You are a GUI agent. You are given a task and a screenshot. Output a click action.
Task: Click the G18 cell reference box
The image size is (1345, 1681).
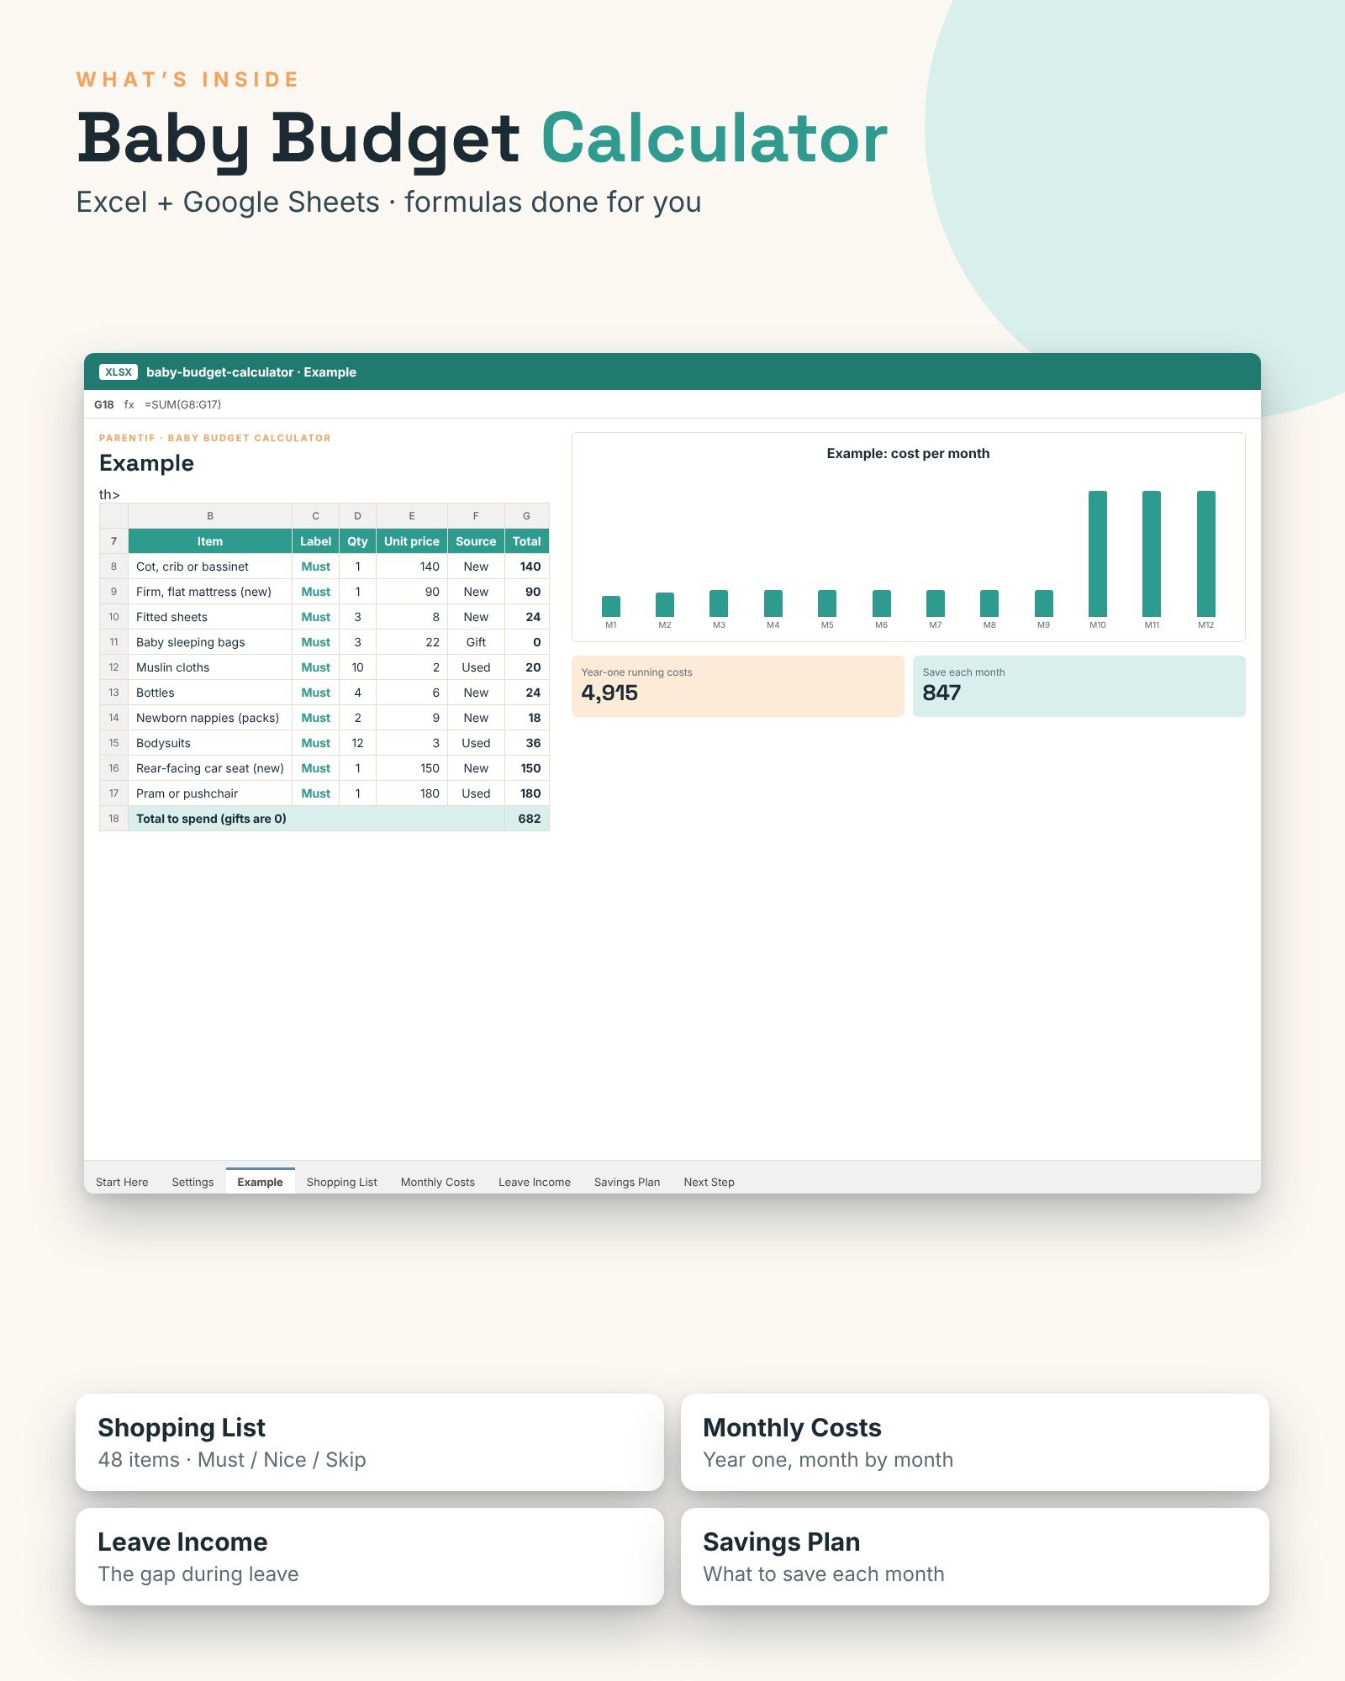103,404
